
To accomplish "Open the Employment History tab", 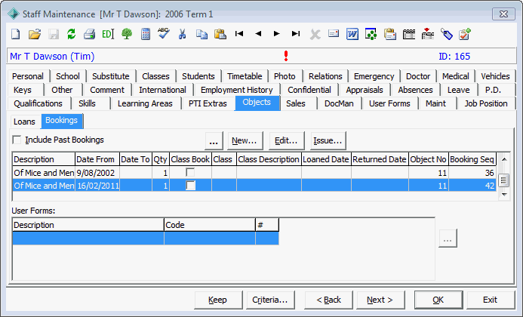I will 237,90.
